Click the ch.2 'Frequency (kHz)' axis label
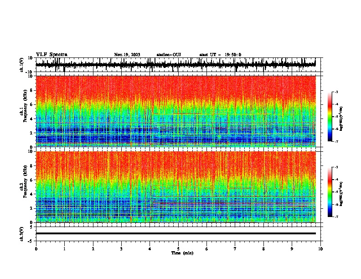 26,181
